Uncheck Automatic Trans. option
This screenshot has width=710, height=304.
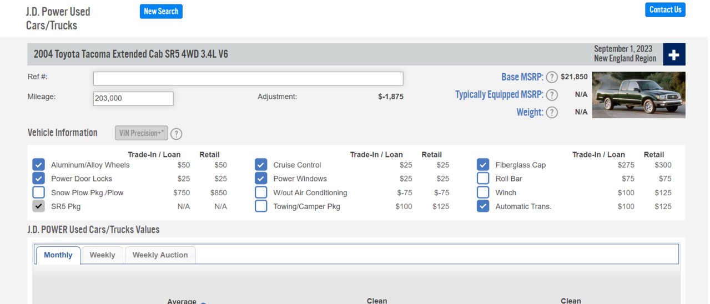(x=483, y=206)
